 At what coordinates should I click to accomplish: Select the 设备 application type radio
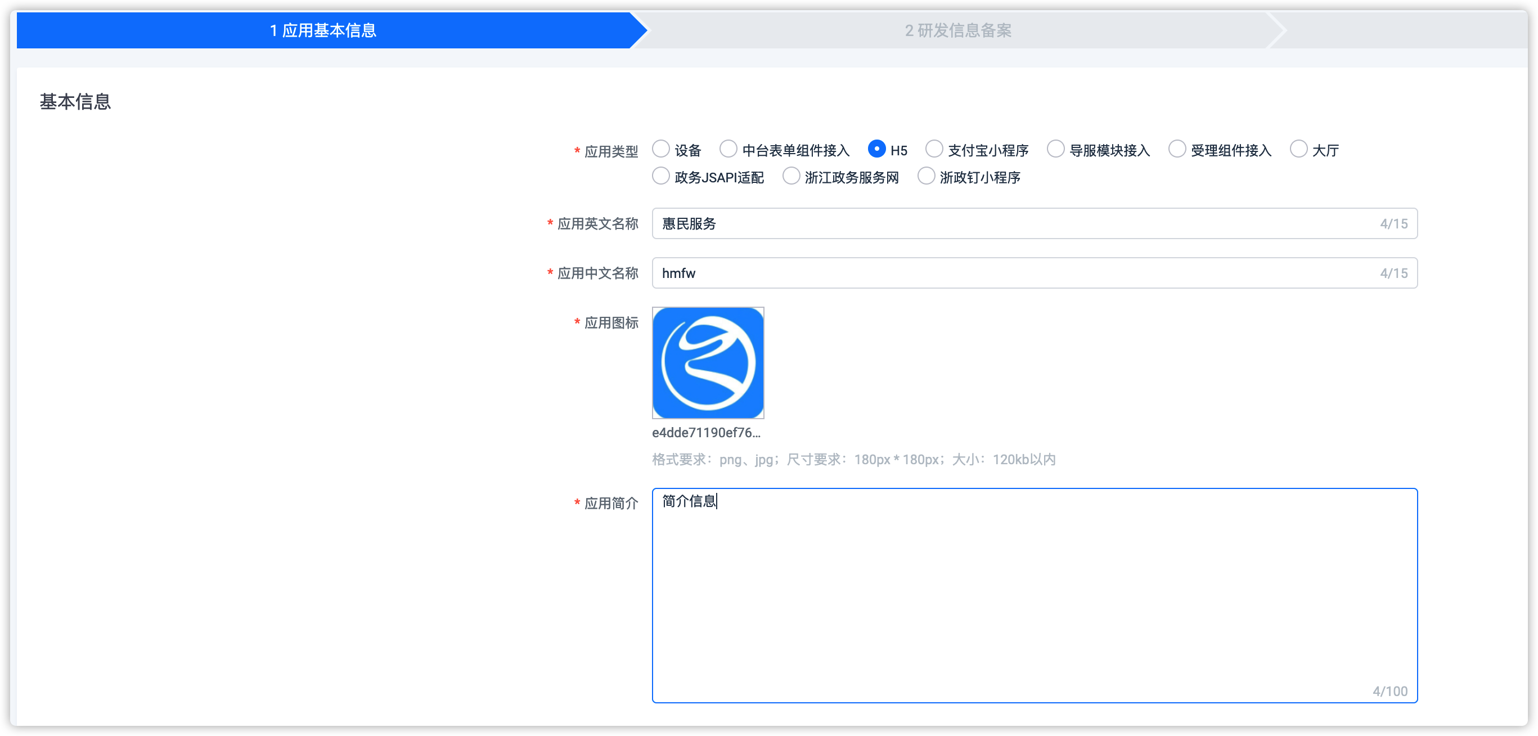660,149
